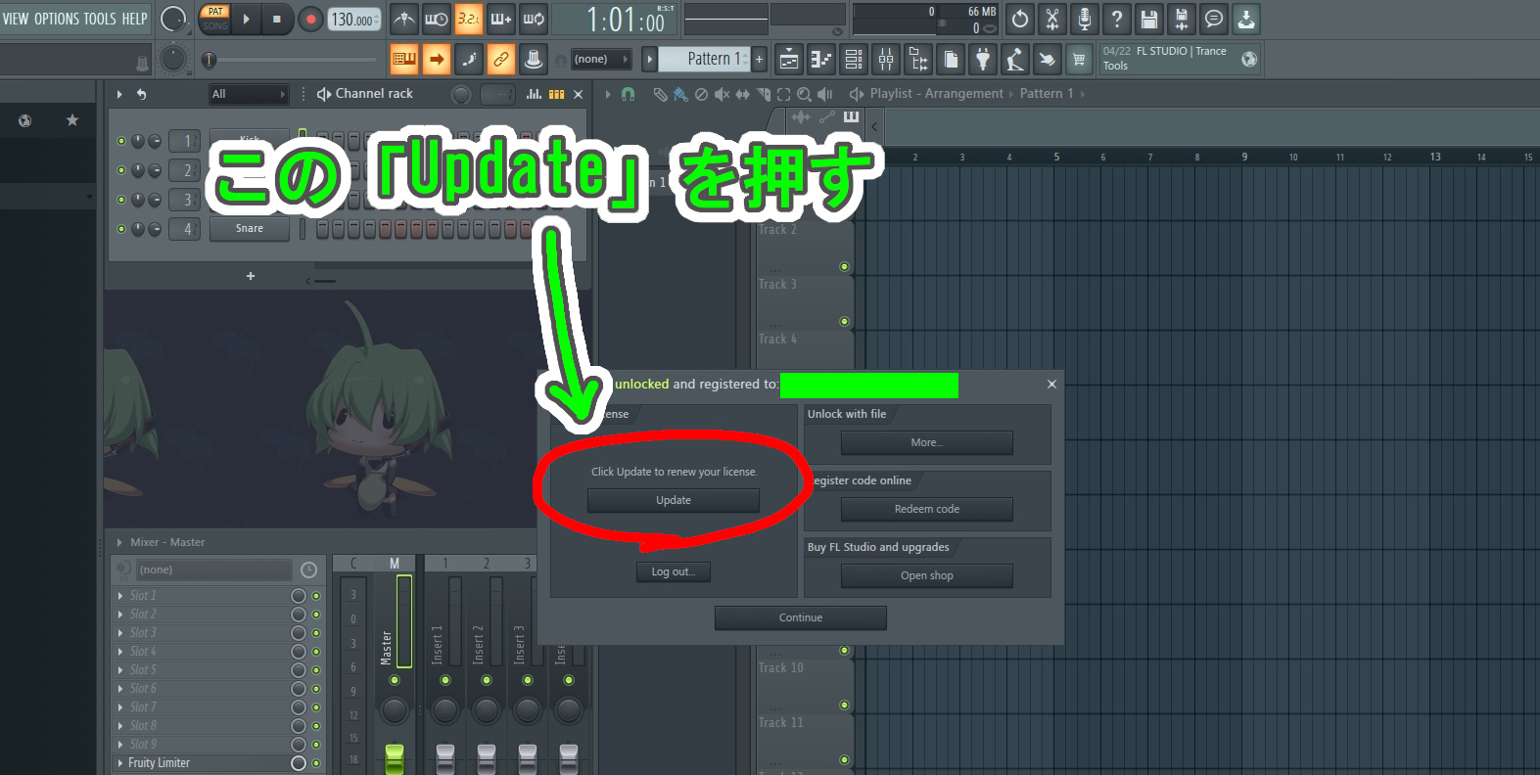Open the undo history icon
This screenshot has width=1540, height=775.
[x=1020, y=19]
